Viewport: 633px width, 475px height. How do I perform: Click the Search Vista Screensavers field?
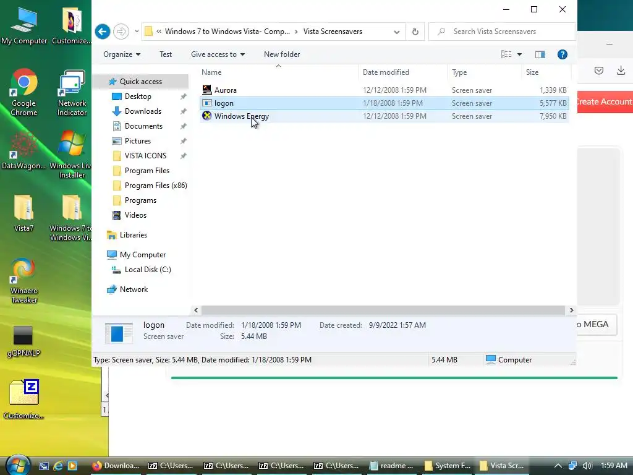point(502,32)
